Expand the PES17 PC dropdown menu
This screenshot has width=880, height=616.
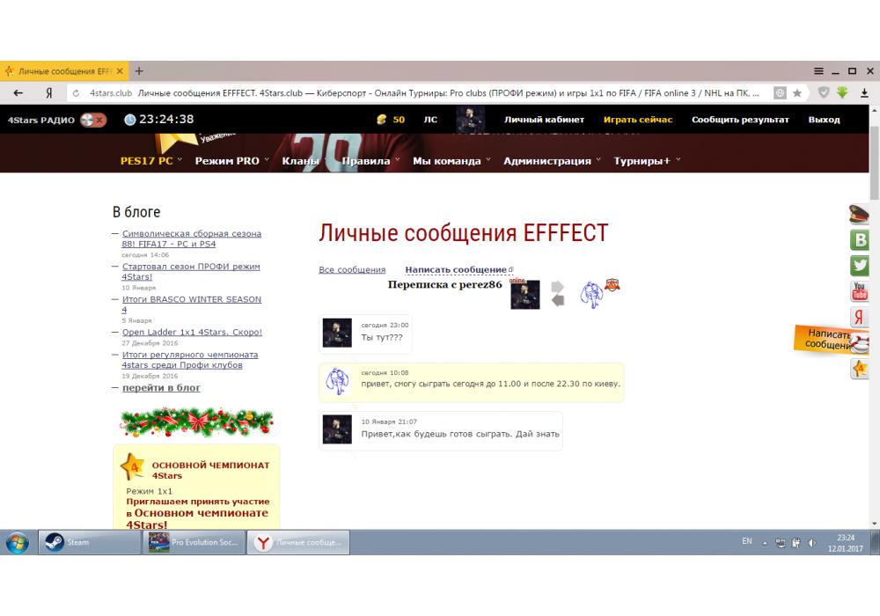[146, 161]
